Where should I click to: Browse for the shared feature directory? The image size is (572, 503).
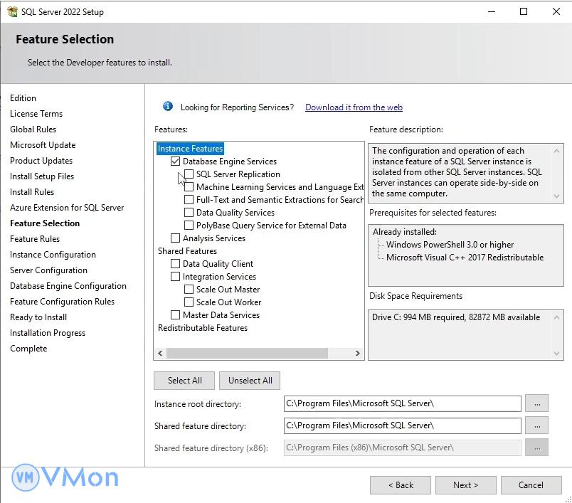(536, 425)
